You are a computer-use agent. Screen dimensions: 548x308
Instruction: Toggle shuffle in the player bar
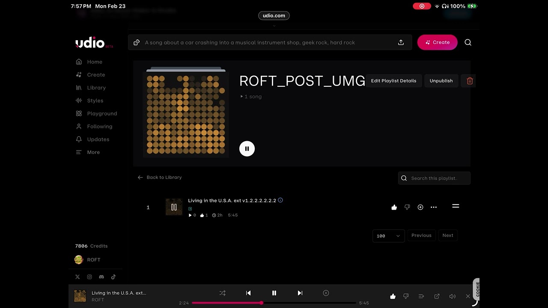(x=222, y=293)
